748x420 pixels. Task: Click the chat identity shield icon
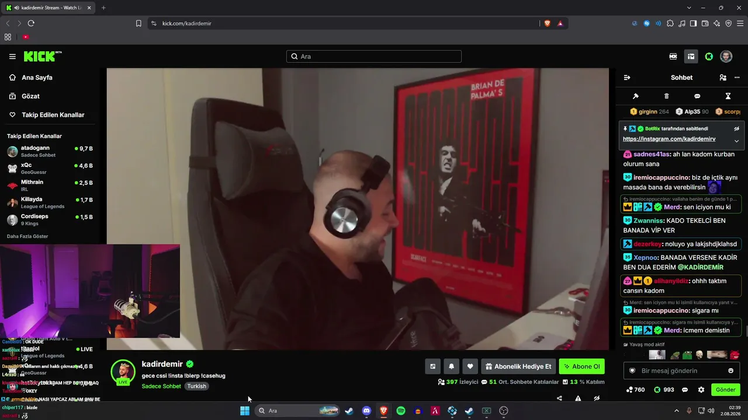(x=632, y=370)
